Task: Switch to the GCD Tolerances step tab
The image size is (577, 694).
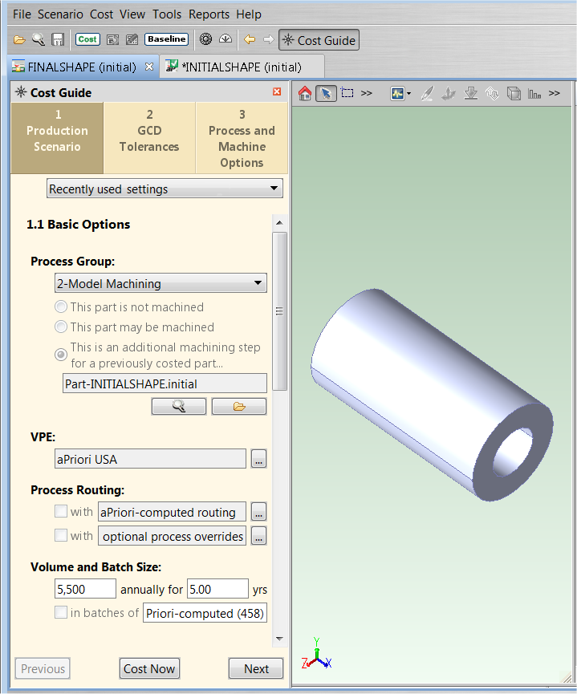Action: (149, 138)
